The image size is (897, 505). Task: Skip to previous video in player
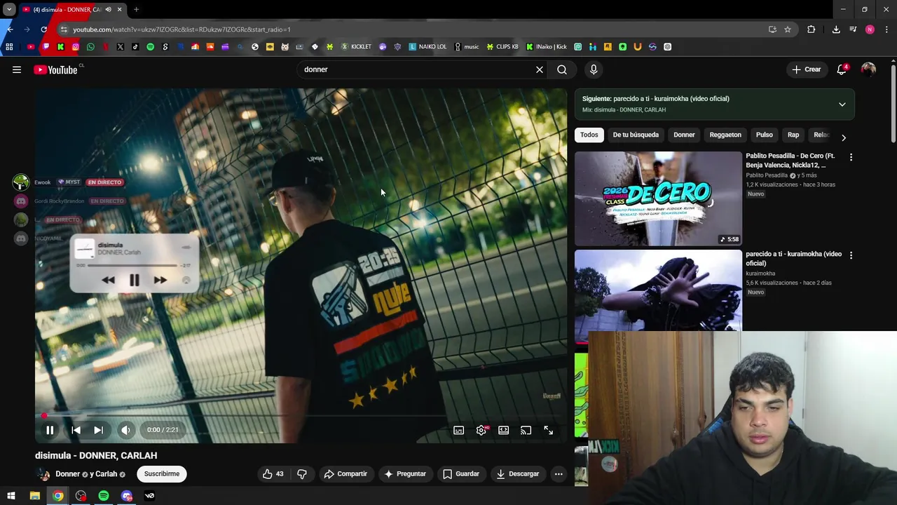pos(76,430)
